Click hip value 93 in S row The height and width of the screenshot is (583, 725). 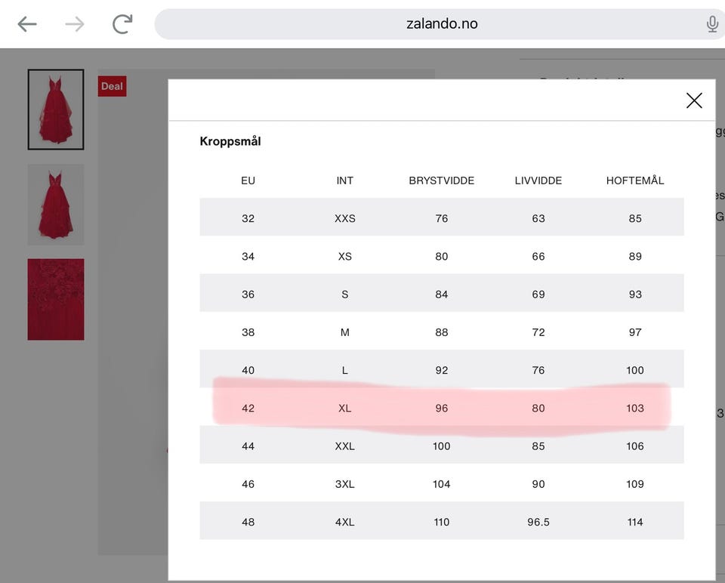pyautogui.click(x=635, y=294)
